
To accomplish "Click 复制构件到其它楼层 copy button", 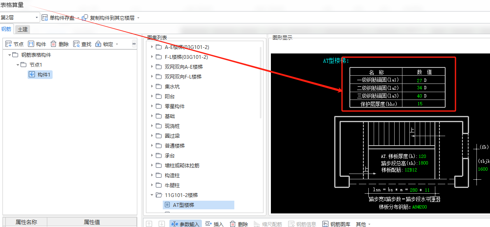I will [x=109, y=18].
